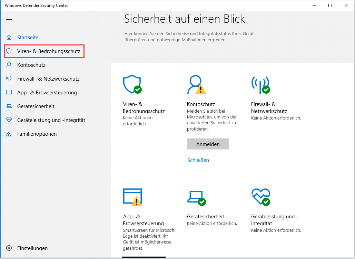
Task: Open the App- & Browsersteuerung tile title
Action: pos(143,220)
